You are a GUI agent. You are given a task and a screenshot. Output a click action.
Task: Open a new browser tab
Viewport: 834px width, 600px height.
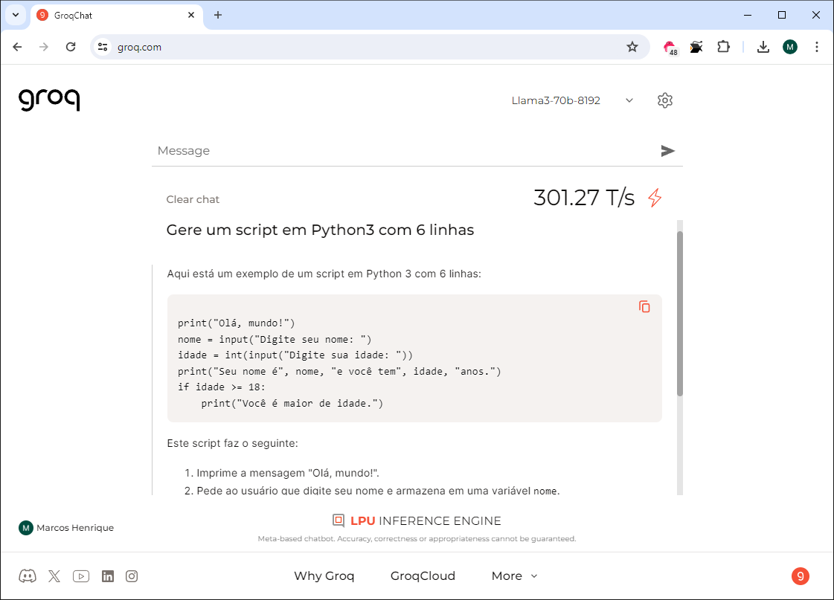[x=217, y=15]
